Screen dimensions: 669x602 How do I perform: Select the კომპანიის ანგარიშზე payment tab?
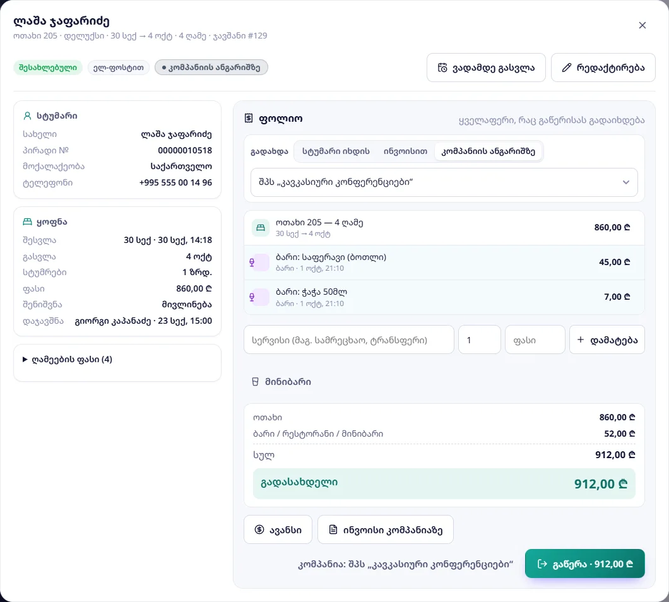[488, 151]
